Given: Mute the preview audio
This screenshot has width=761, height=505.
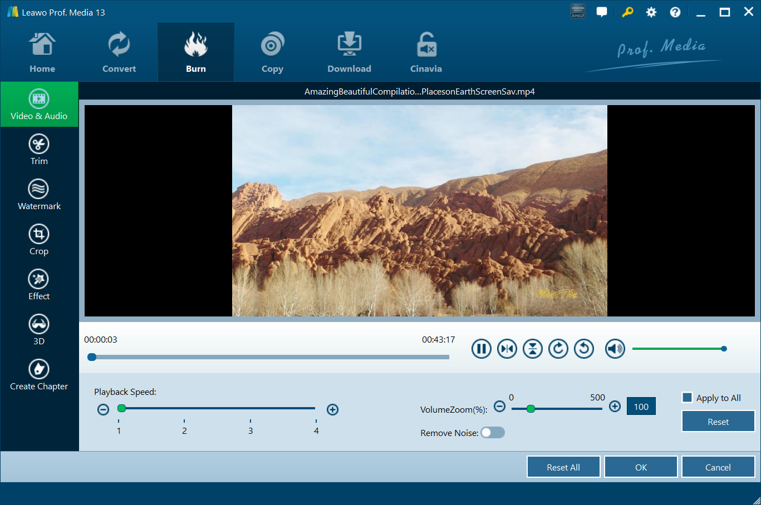Looking at the screenshot, I should [615, 348].
